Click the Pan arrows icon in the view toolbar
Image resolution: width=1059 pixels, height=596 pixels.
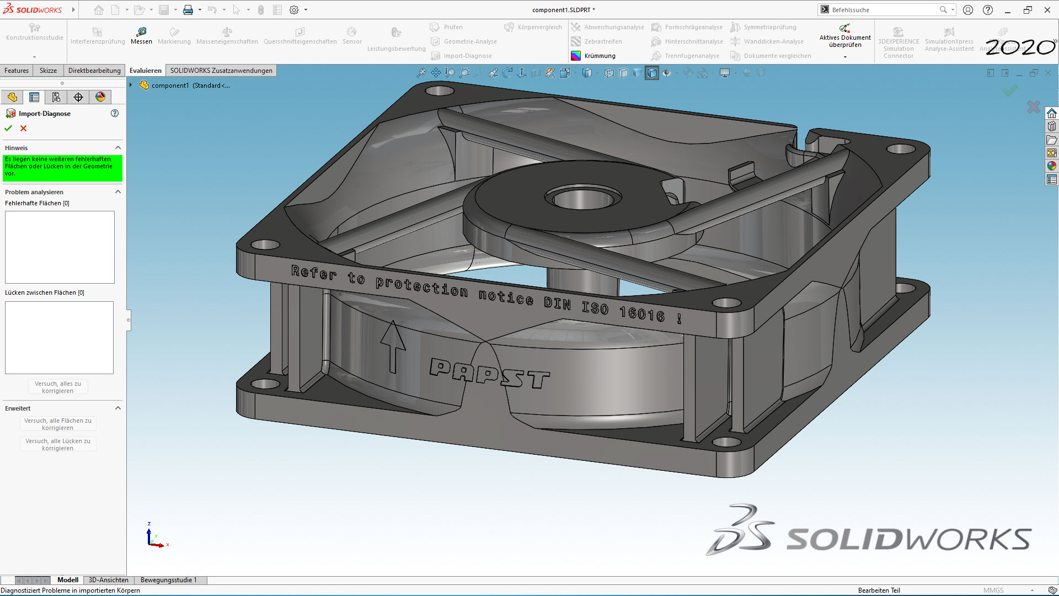tap(436, 73)
